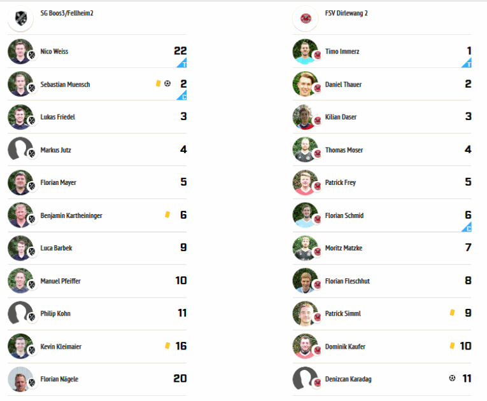Open Timo Immerz's player photo

pyautogui.click(x=306, y=51)
